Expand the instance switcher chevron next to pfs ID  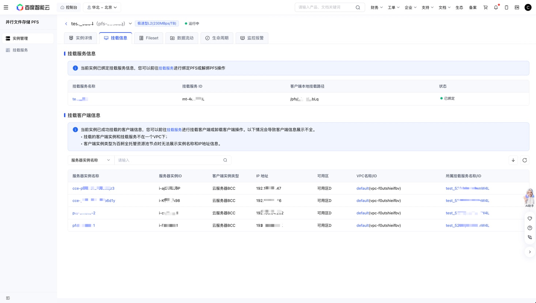point(130,24)
